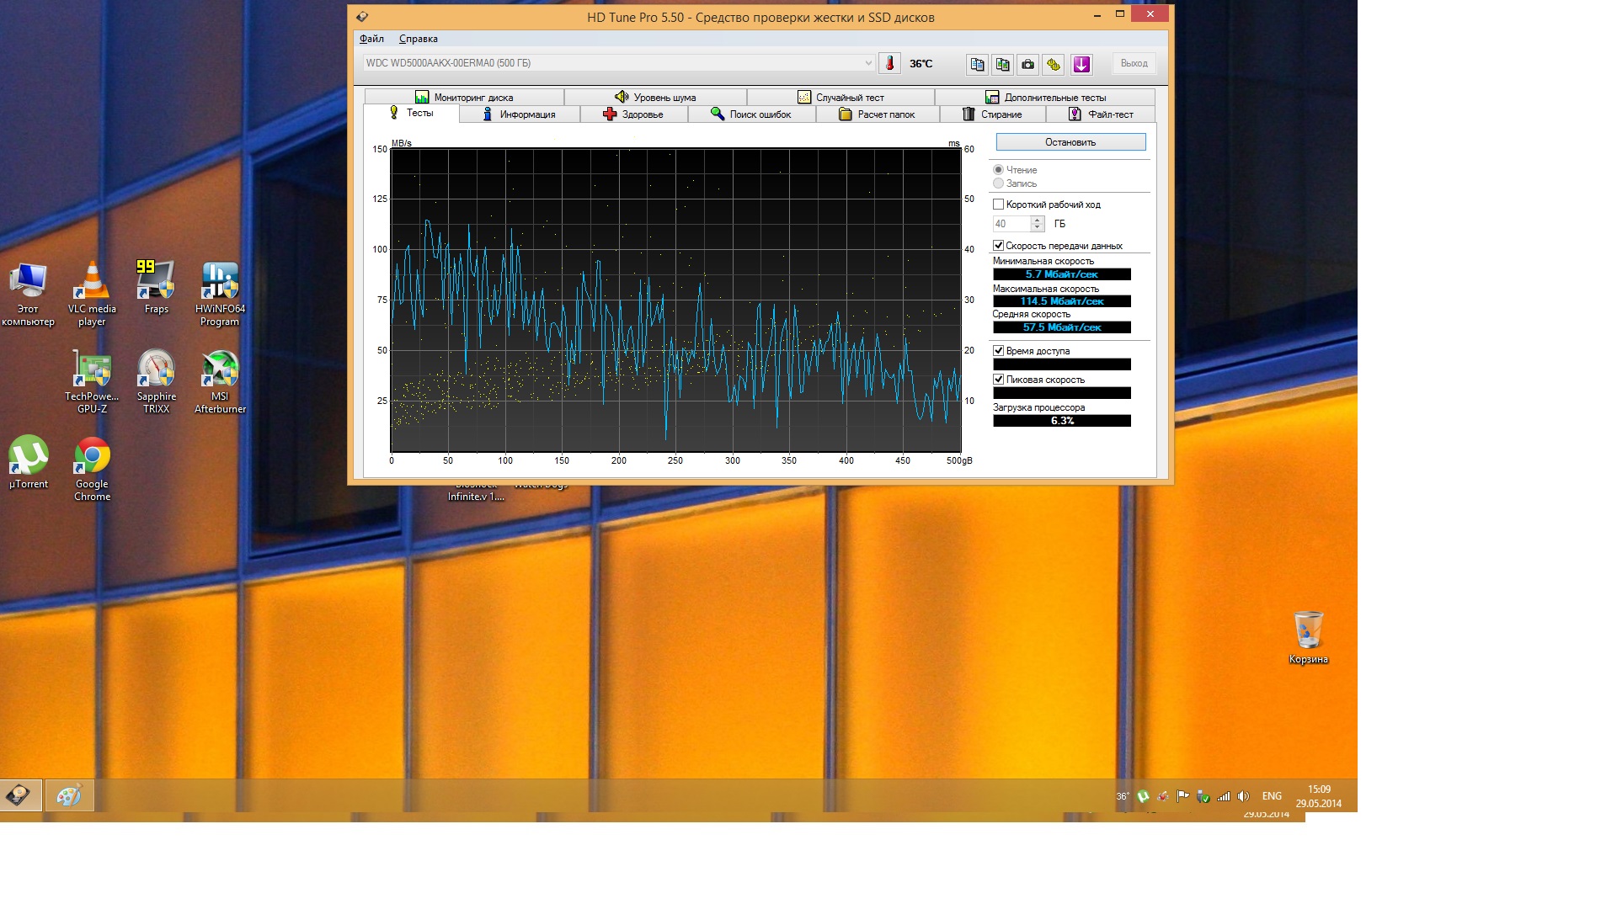Uncheck Время доступа checkbox

click(999, 351)
